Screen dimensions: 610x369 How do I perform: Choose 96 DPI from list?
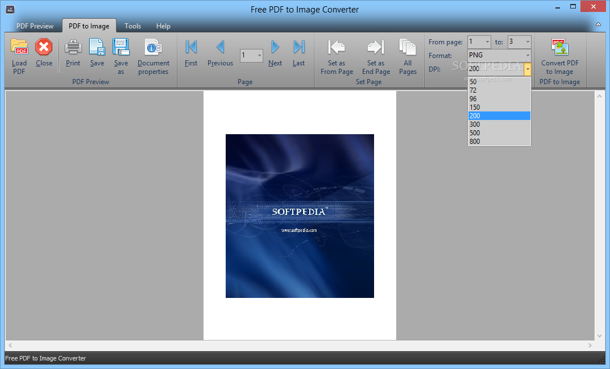tap(499, 99)
